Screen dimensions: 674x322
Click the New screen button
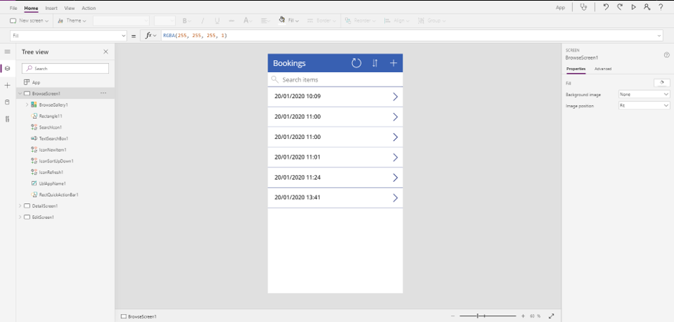point(29,21)
